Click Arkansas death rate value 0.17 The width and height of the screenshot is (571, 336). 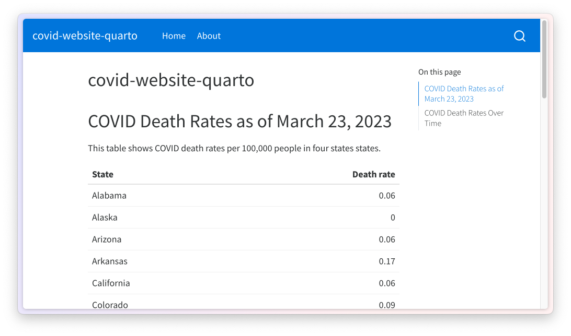pos(387,261)
